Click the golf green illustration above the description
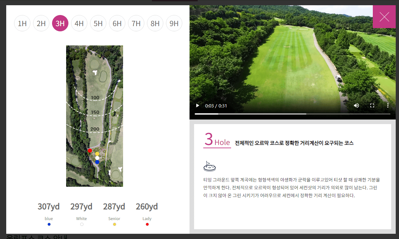 click(209, 166)
